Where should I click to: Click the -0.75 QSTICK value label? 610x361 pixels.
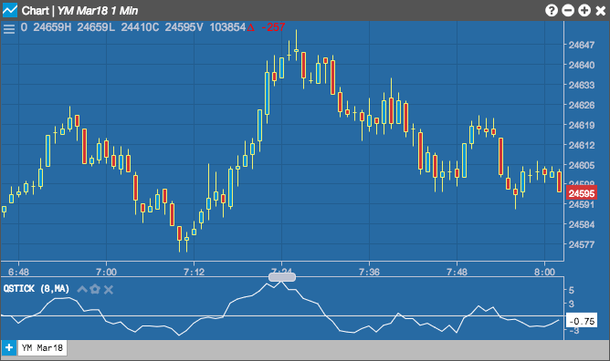tap(582, 322)
